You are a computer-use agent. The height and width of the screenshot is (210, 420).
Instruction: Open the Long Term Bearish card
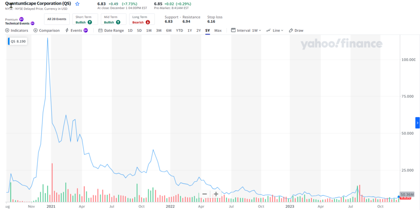point(142,19)
